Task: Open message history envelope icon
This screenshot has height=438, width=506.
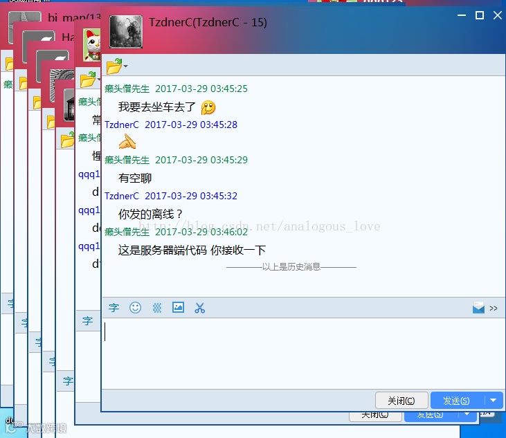Action: tap(478, 308)
